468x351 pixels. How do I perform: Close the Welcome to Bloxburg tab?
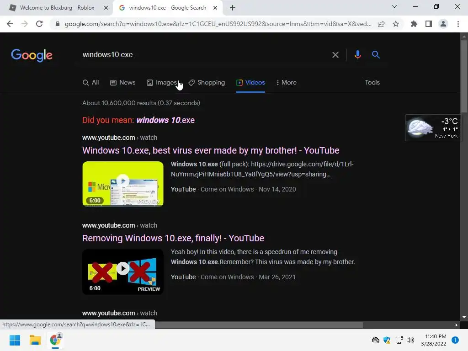(x=106, y=8)
